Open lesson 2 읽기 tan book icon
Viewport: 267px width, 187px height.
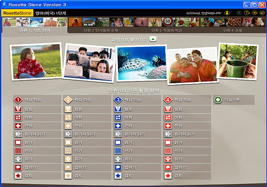[x=68, y=142]
